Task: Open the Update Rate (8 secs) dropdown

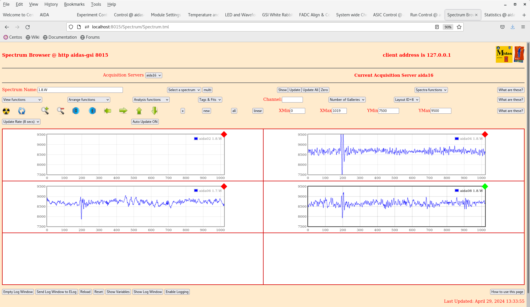Action: [21, 122]
